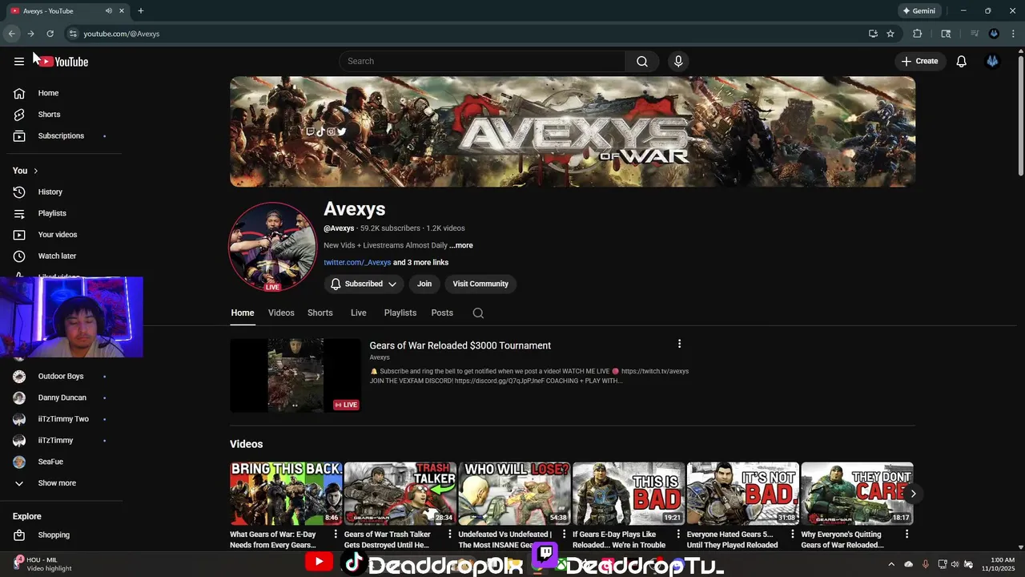Open Subscriptions in the sidebar
The image size is (1025, 577).
(x=61, y=135)
